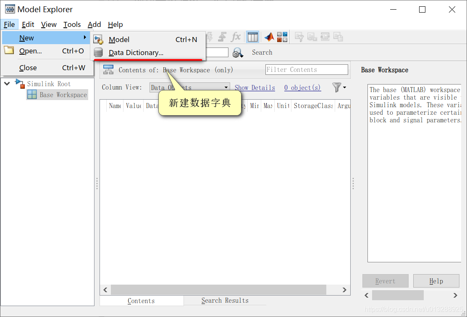Image resolution: width=467 pixels, height=317 pixels.
Task: Click the Filter Contents input field
Action: point(307,70)
